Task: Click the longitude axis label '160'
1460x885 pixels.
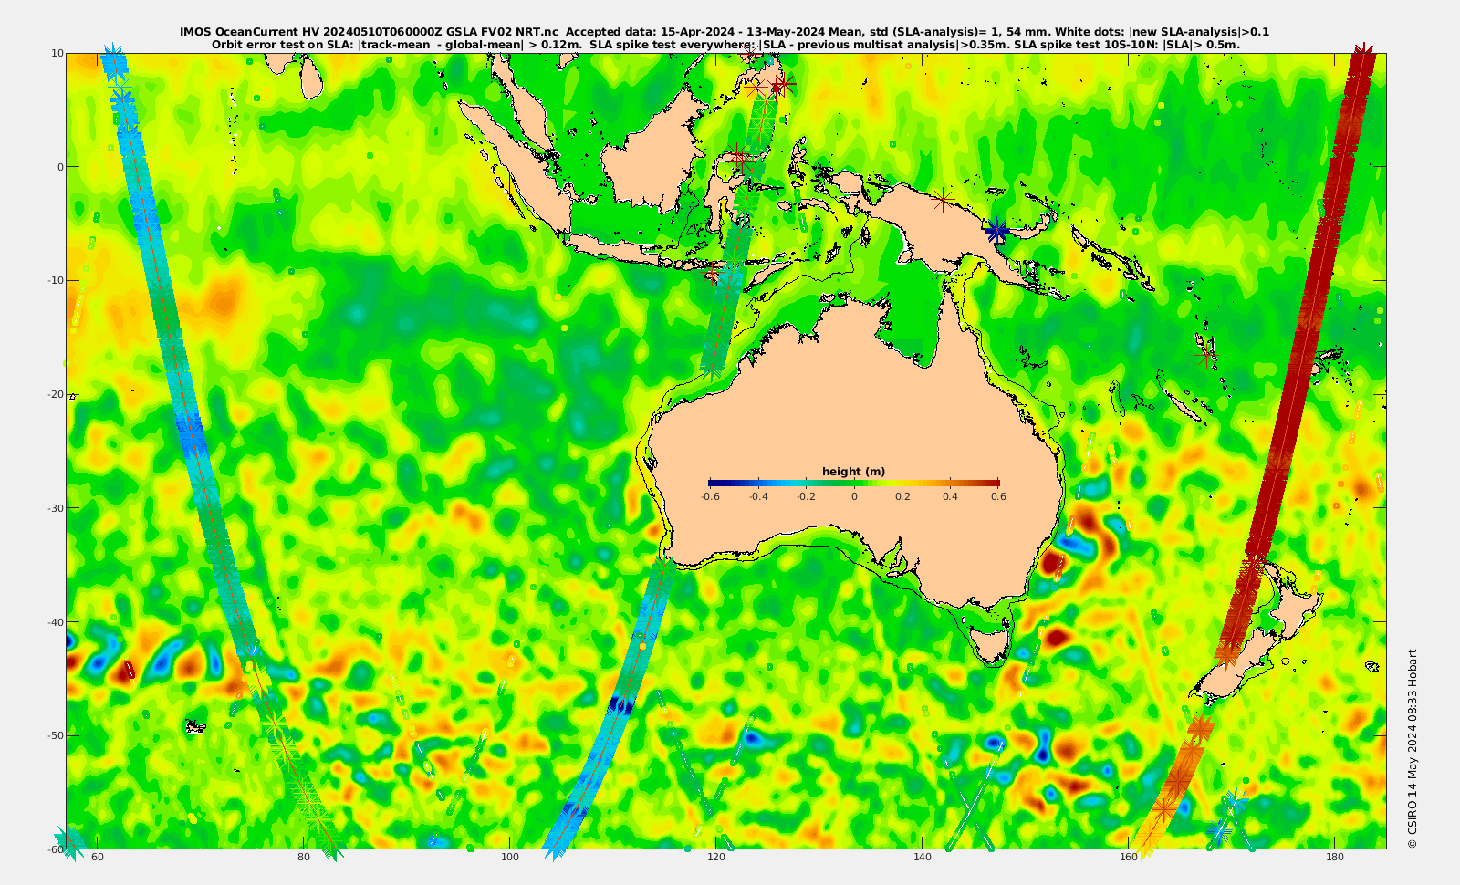Action: point(1129,858)
